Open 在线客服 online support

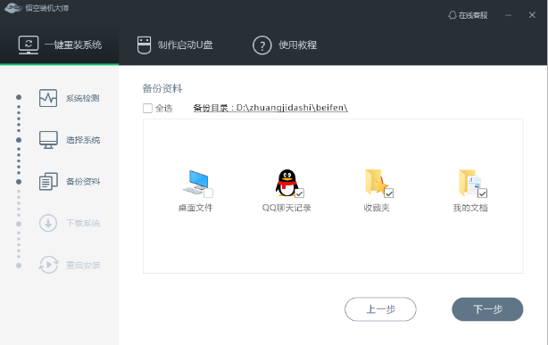469,15
